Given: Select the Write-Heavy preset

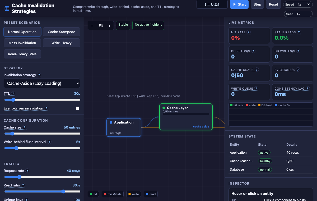Looking at the screenshot, I should [x=62, y=43].
